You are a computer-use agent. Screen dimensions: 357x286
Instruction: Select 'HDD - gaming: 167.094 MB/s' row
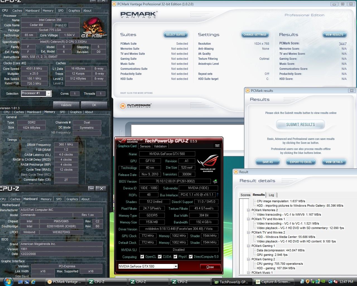[276, 268]
